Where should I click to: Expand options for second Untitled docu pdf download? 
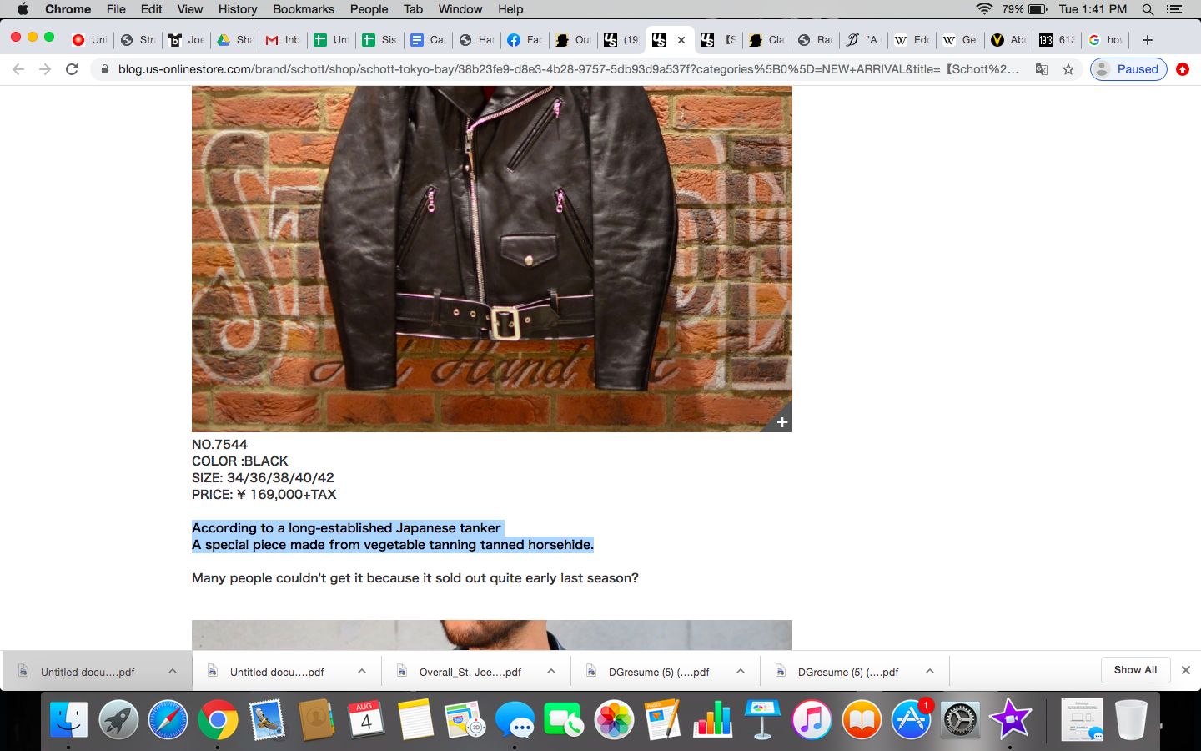pyautogui.click(x=362, y=671)
